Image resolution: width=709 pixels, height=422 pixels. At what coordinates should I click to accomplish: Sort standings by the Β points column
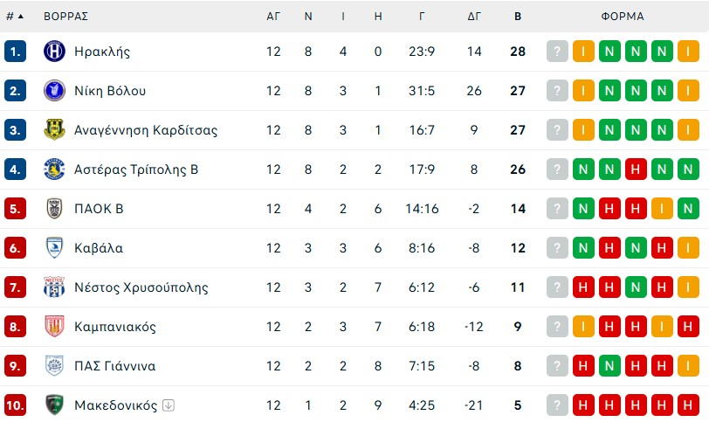pos(518,16)
